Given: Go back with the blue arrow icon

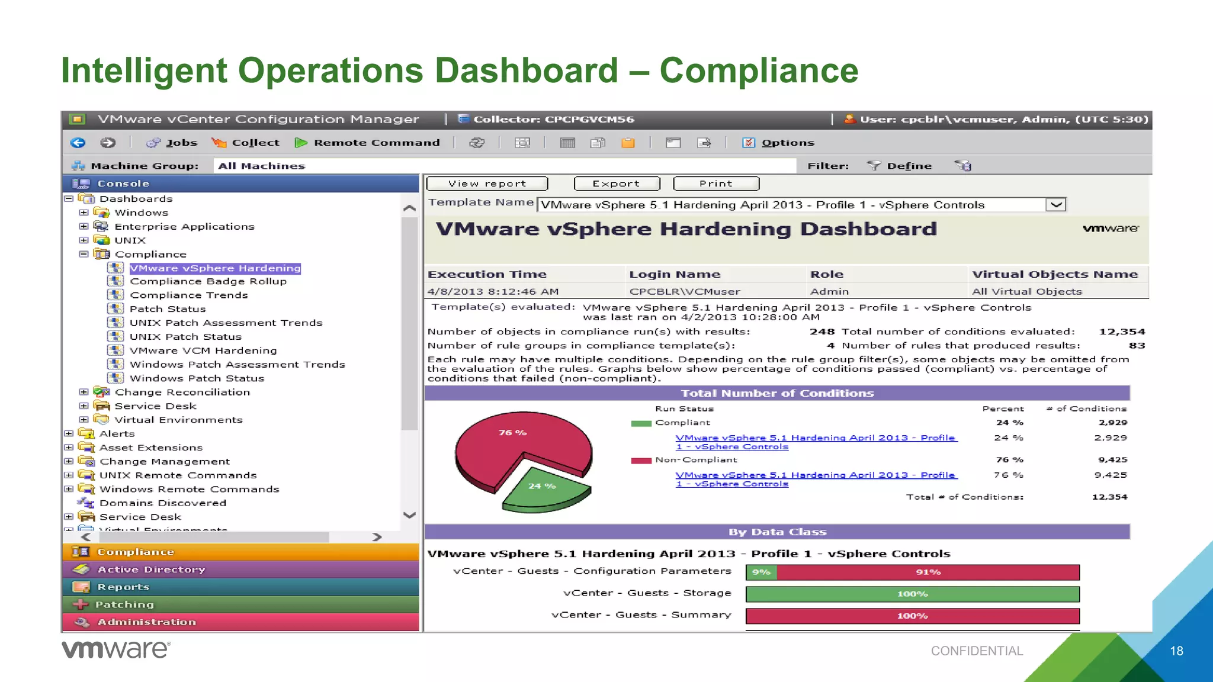Looking at the screenshot, I should pos(78,143).
